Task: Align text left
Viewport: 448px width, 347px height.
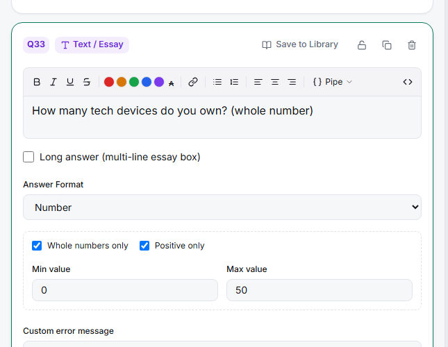Action: coord(258,82)
